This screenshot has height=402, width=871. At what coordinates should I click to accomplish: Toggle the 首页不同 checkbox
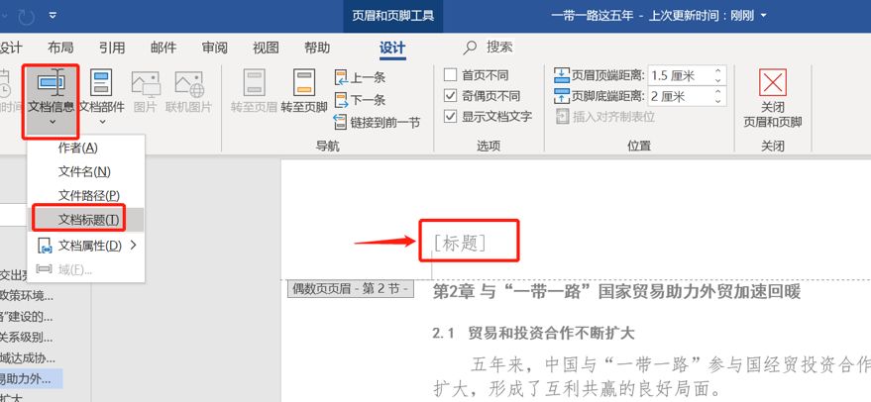pyautogui.click(x=451, y=75)
